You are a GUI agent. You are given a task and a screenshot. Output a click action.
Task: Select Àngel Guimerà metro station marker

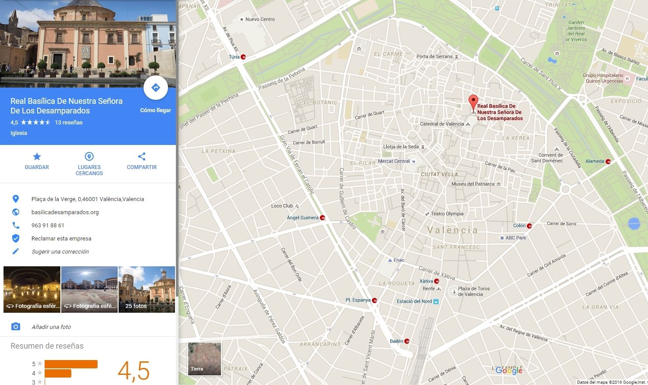(323, 218)
